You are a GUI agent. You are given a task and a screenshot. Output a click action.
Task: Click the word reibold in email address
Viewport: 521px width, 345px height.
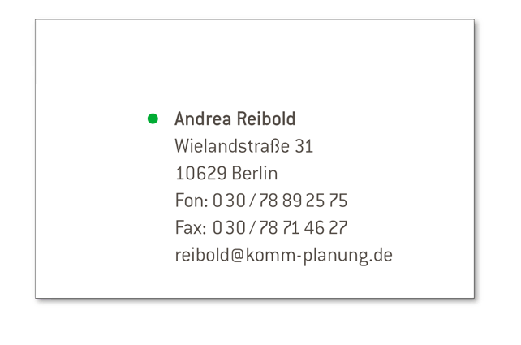pyautogui.click(x=202, y=255)
